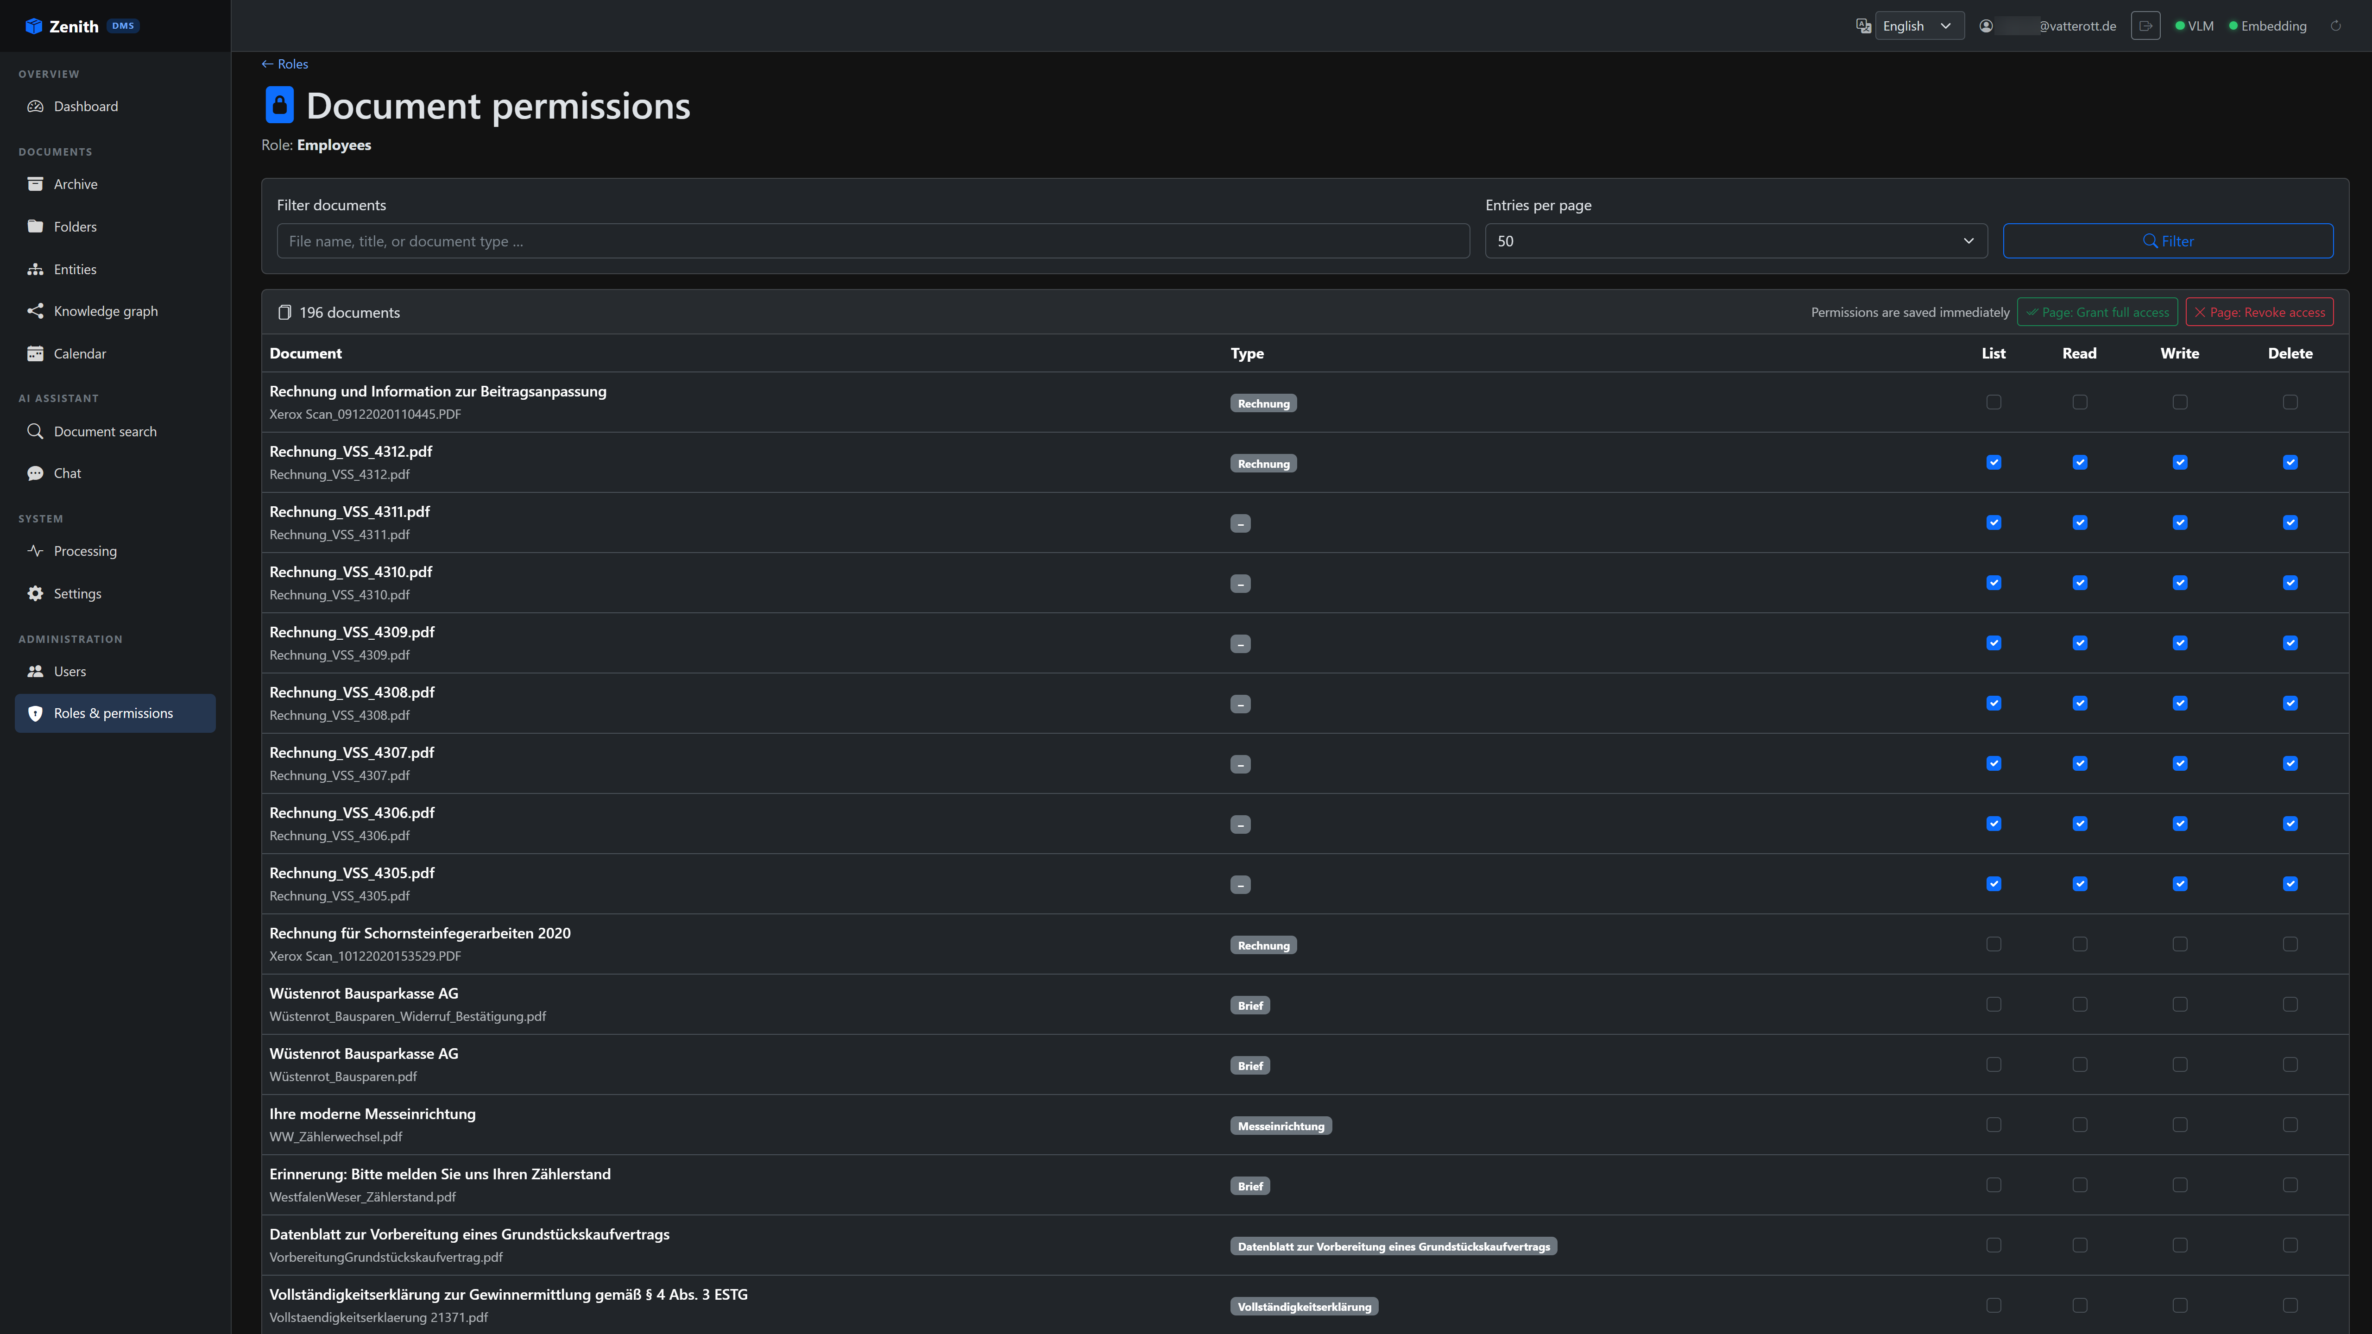Screen dimensions: 2372x1334
Task: Open Chat in the sidebar
Action: (x=115, y=473)
